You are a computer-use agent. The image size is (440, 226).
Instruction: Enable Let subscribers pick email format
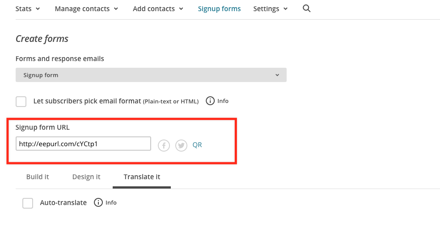click(21, 102)
